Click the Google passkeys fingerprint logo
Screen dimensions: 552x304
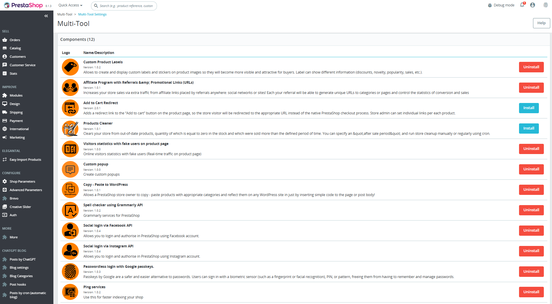click(x=70, y=272)
